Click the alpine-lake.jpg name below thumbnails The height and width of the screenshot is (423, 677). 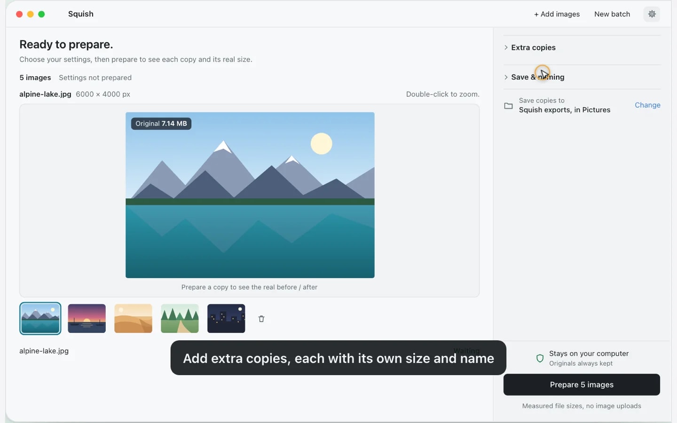44,351
